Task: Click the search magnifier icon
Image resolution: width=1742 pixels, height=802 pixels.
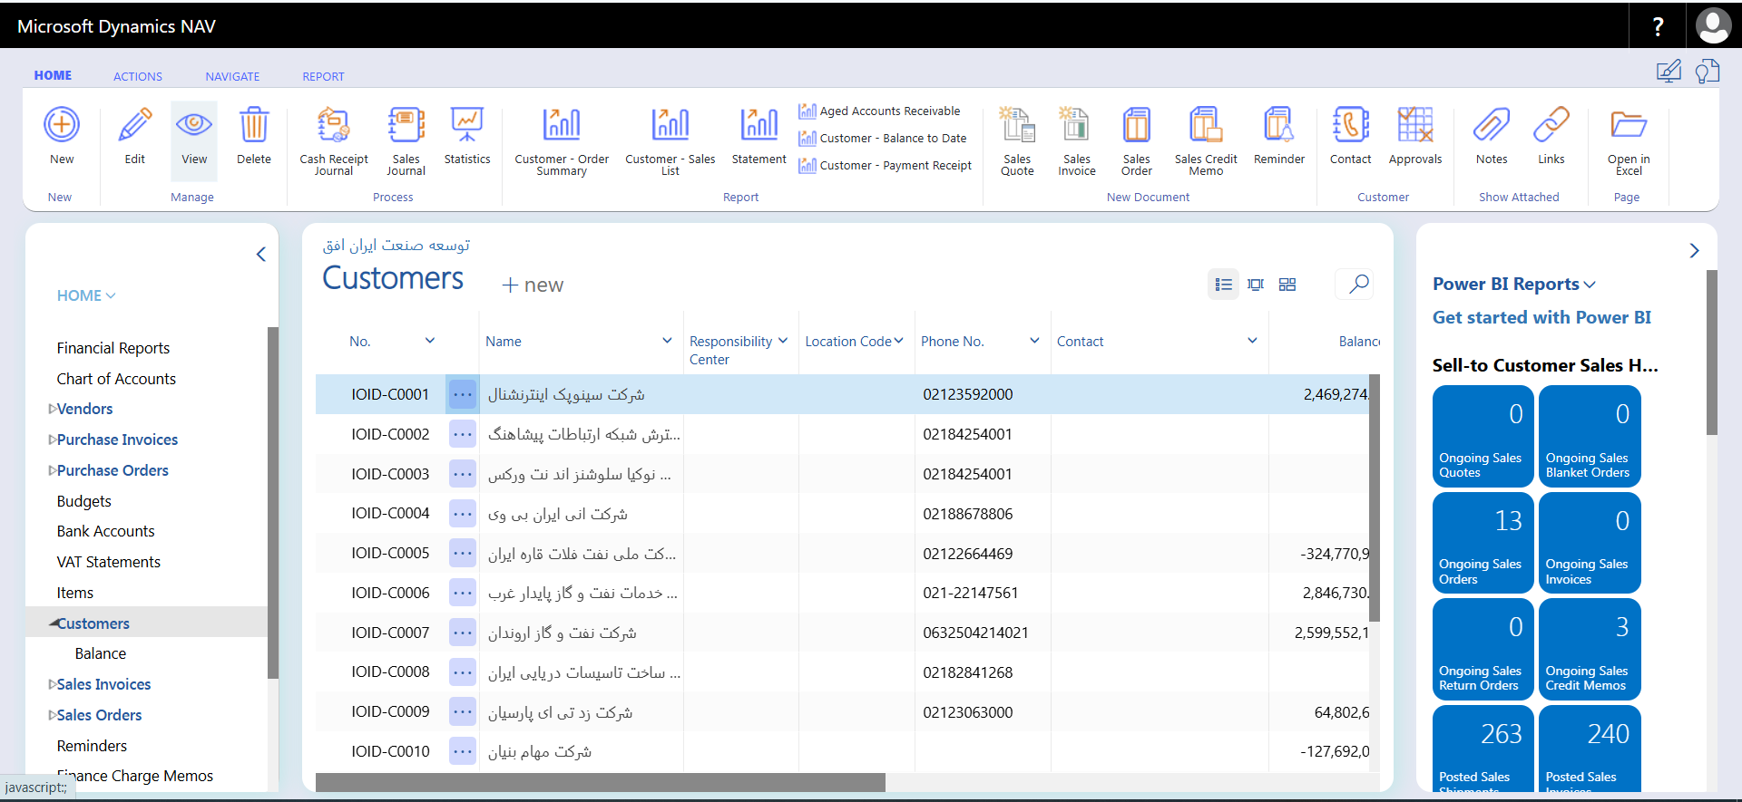Action: (x=1358, y=284)
